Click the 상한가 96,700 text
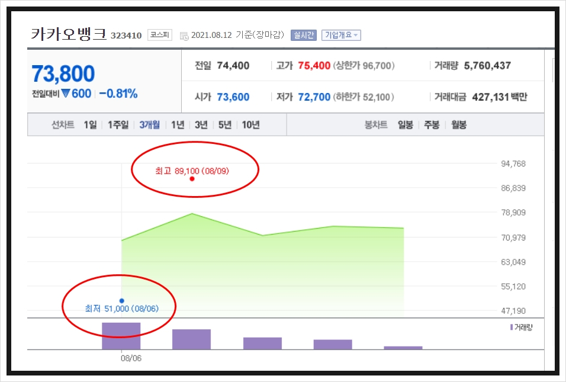566x382 pixels. click(364, 66)
